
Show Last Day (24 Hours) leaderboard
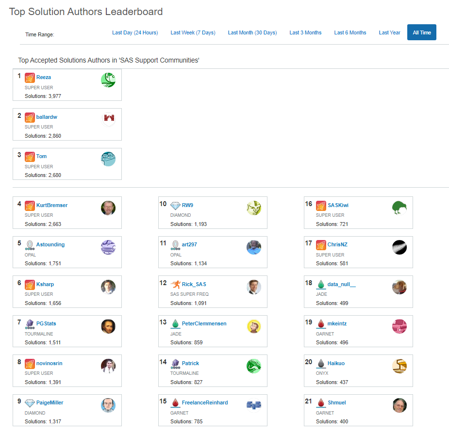(x=135, y=32)
